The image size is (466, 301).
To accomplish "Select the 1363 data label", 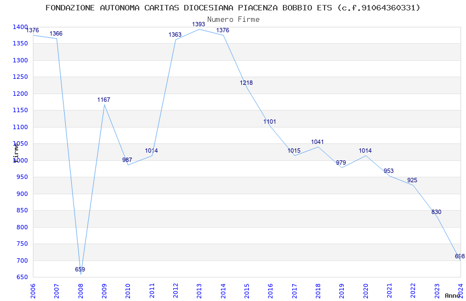I will [x=175, y=34].
